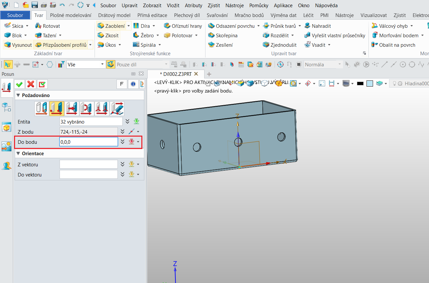Image resolution: width=429 pixels, height=283 pixels.
Task: Click Zjednodušit simplify tool
Action: click(x=279, y=45)
